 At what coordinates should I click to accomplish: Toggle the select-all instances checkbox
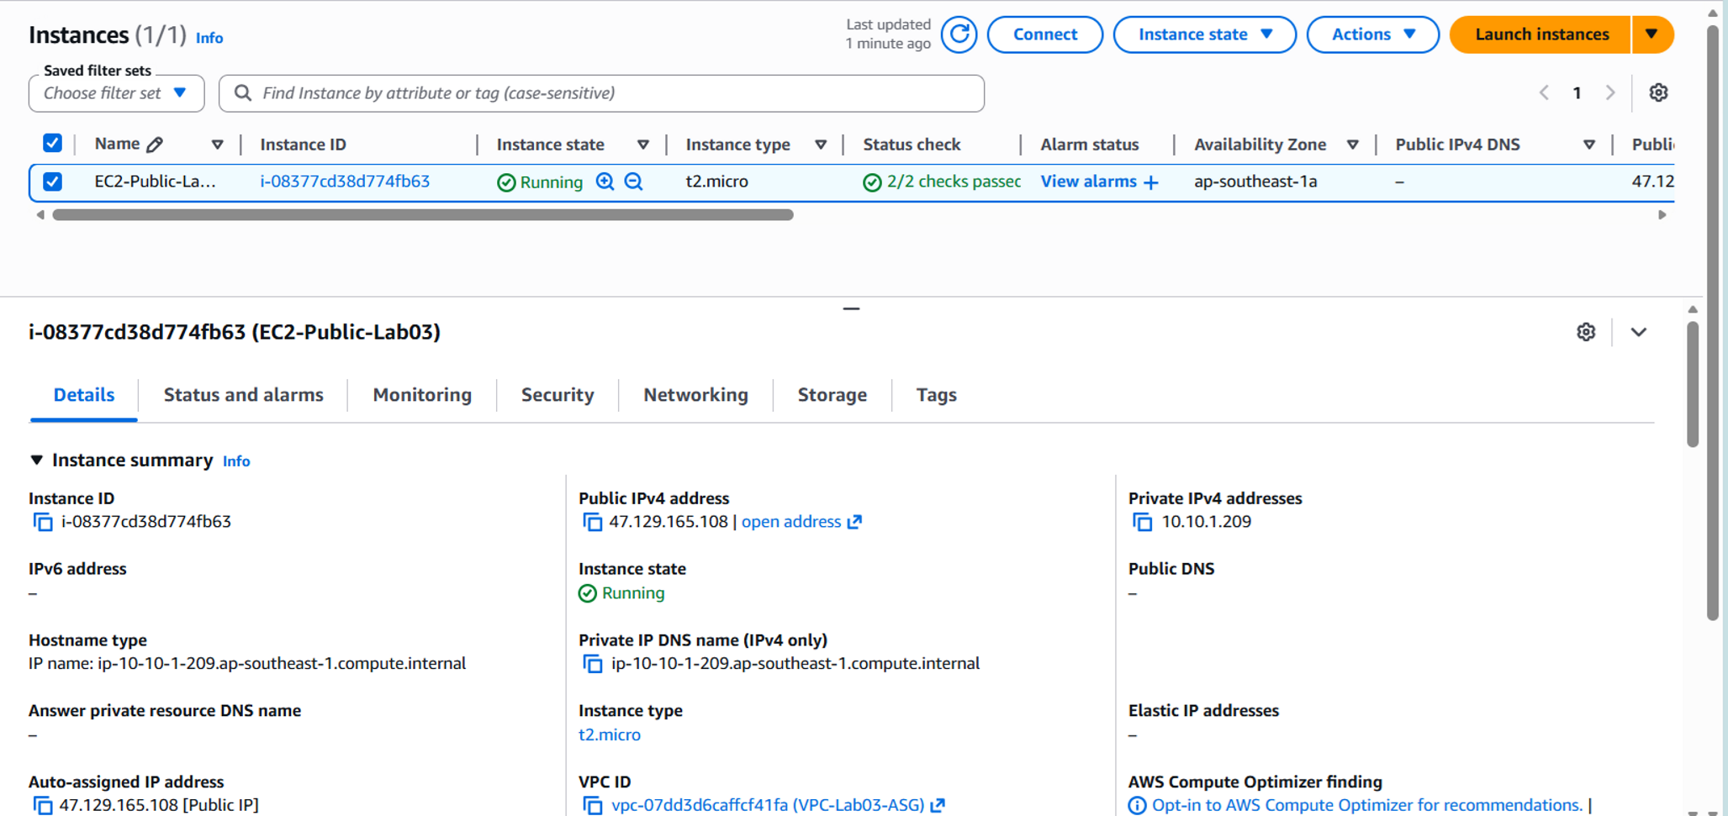coord(52,143)
